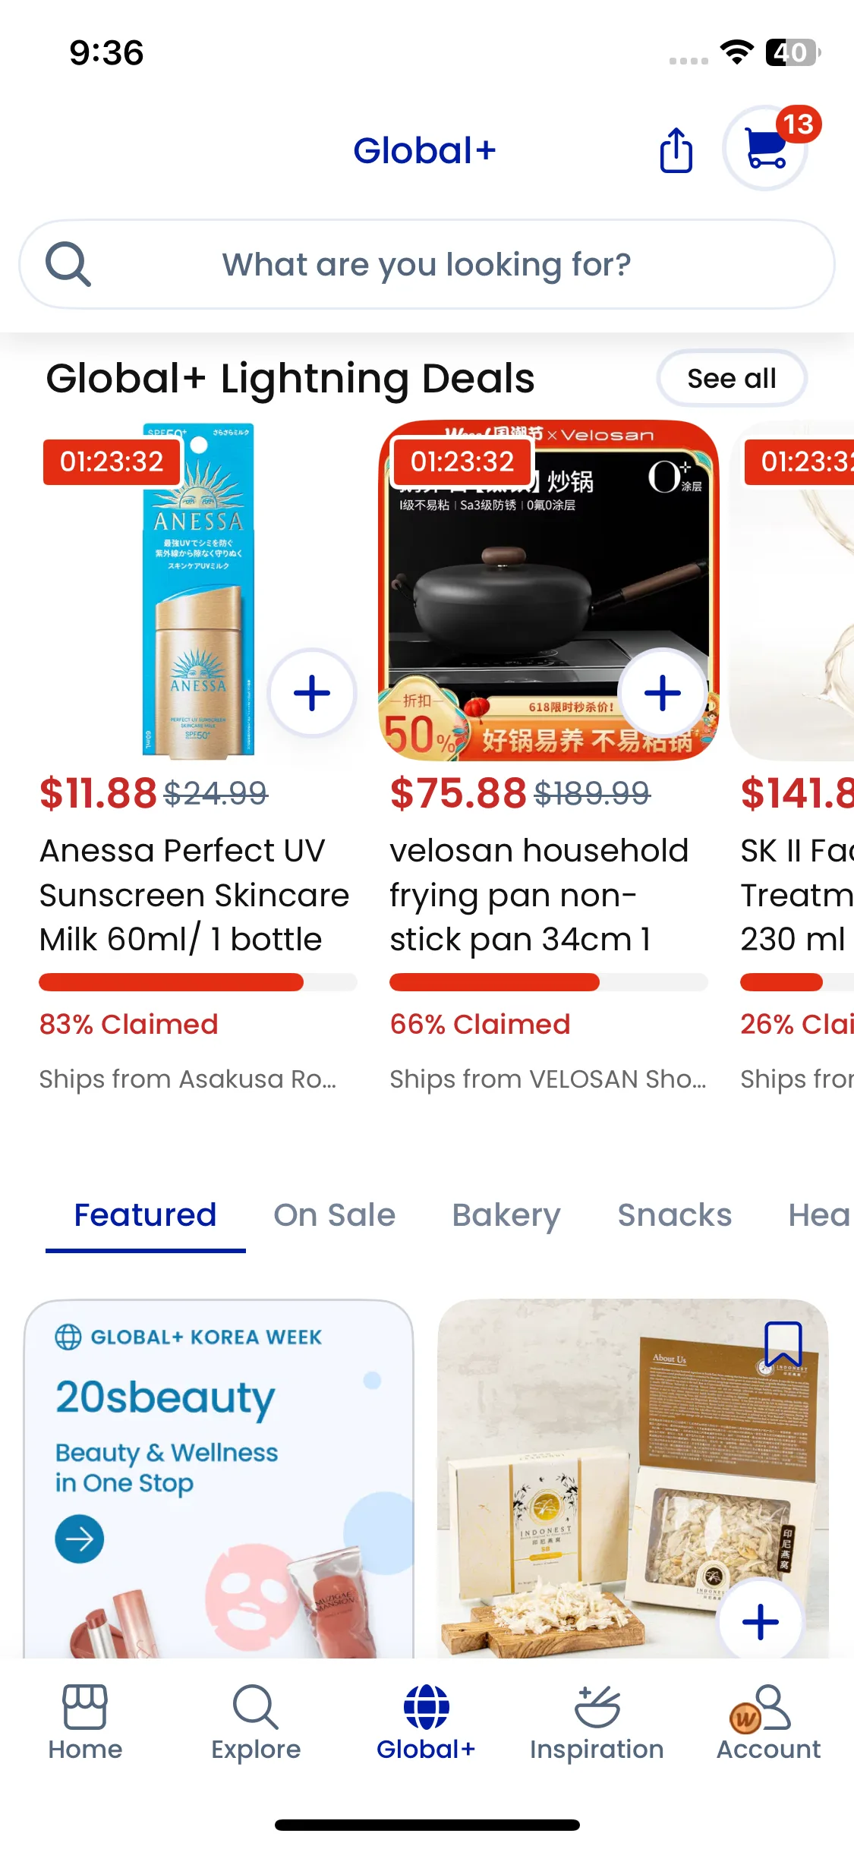Viewport: 854px width, 1849px height.
Task: Open Anessa Perfect UV Sunscreen product title
Action: 194,895
